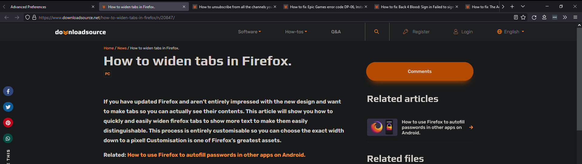Open 'How to use Firefox to autofill' article title
Image resolution: width=582 pixels, height=164 pixels.
[x=433, y=127]
